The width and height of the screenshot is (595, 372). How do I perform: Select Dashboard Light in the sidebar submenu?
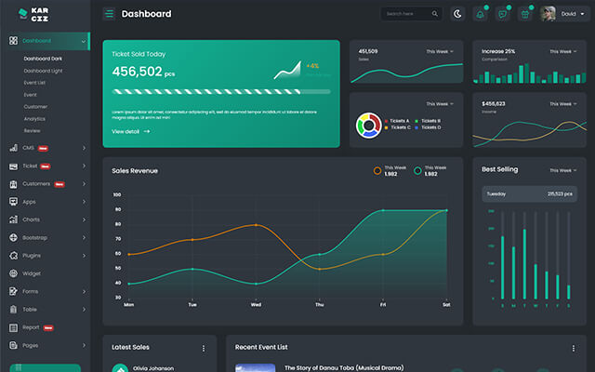point(43,71)
